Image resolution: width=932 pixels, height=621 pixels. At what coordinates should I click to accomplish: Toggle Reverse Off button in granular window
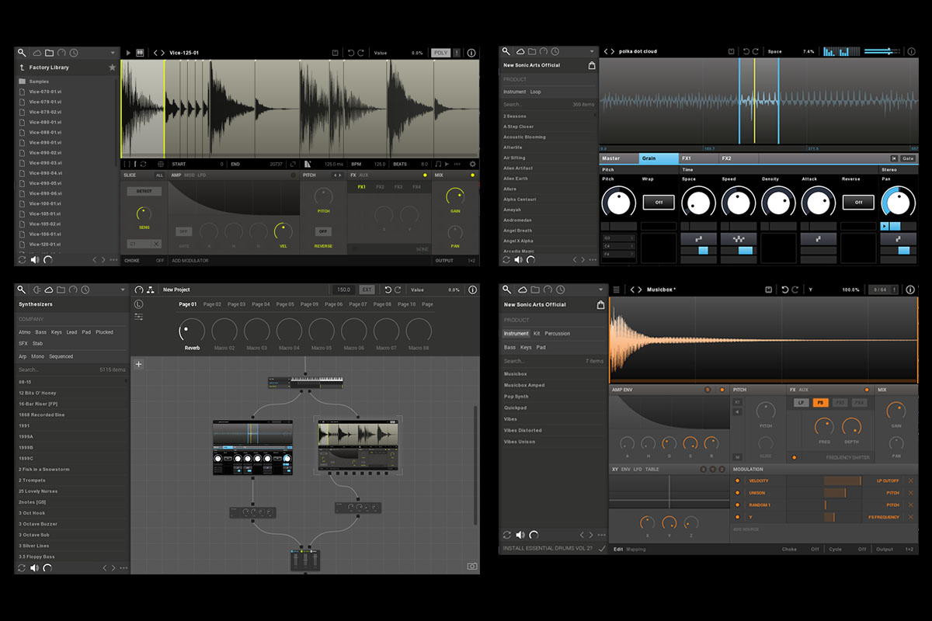[x=858, y=203]
